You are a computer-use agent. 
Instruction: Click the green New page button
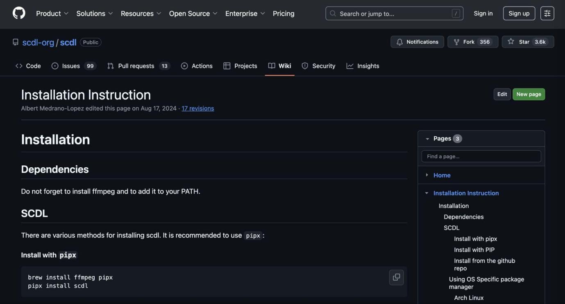tap(529, 94)
